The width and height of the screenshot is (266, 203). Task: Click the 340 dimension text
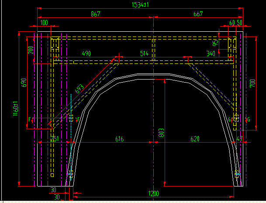[x=211, y=53]
